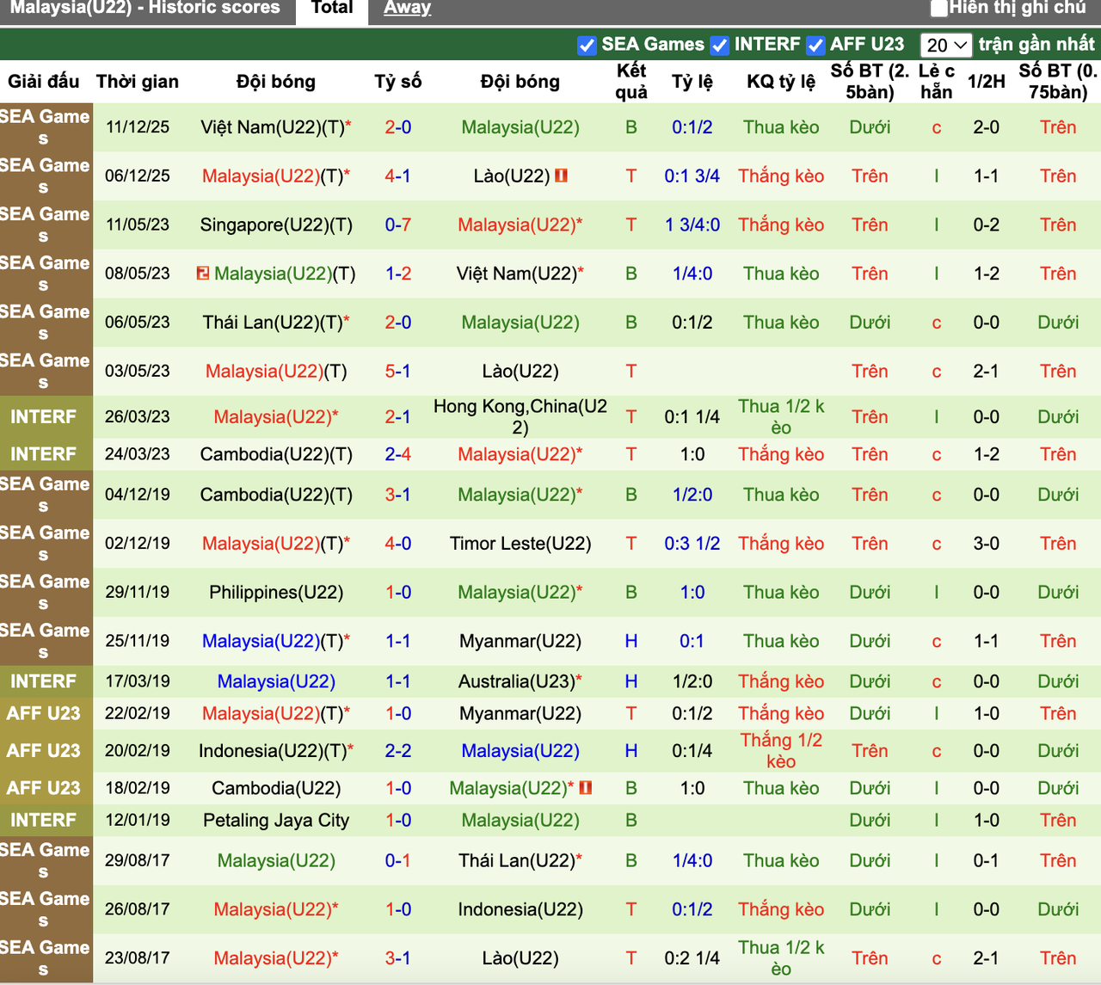Click the 2-2 score against Indonesia
This screenshot has height=985, width=1101.
pos(398,750)
